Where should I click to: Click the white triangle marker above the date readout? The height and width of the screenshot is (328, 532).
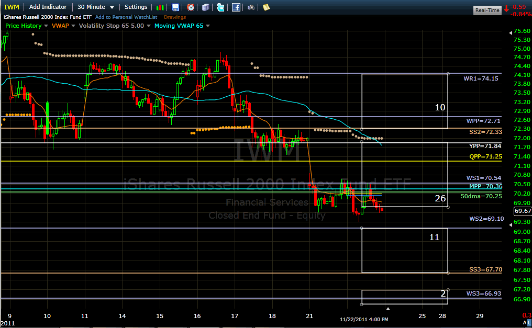pos(388,309)
